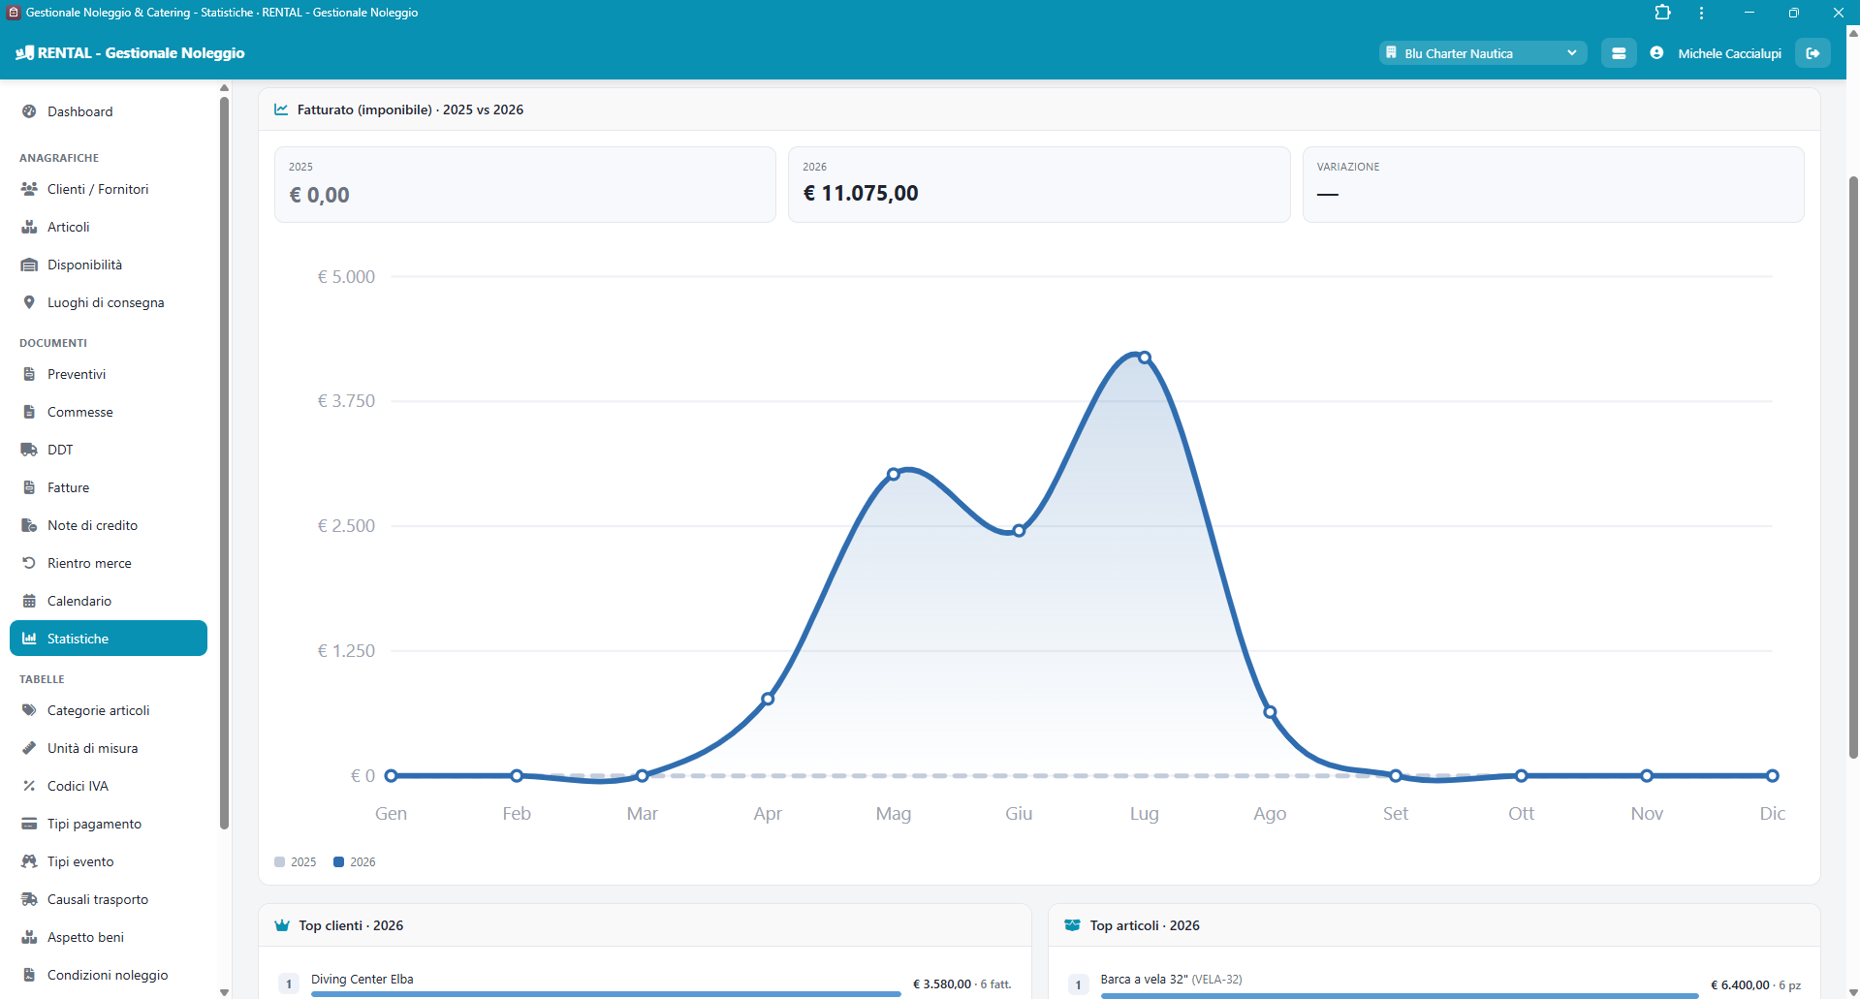
Task: Go to Articoli list
Action: point(109,227)
